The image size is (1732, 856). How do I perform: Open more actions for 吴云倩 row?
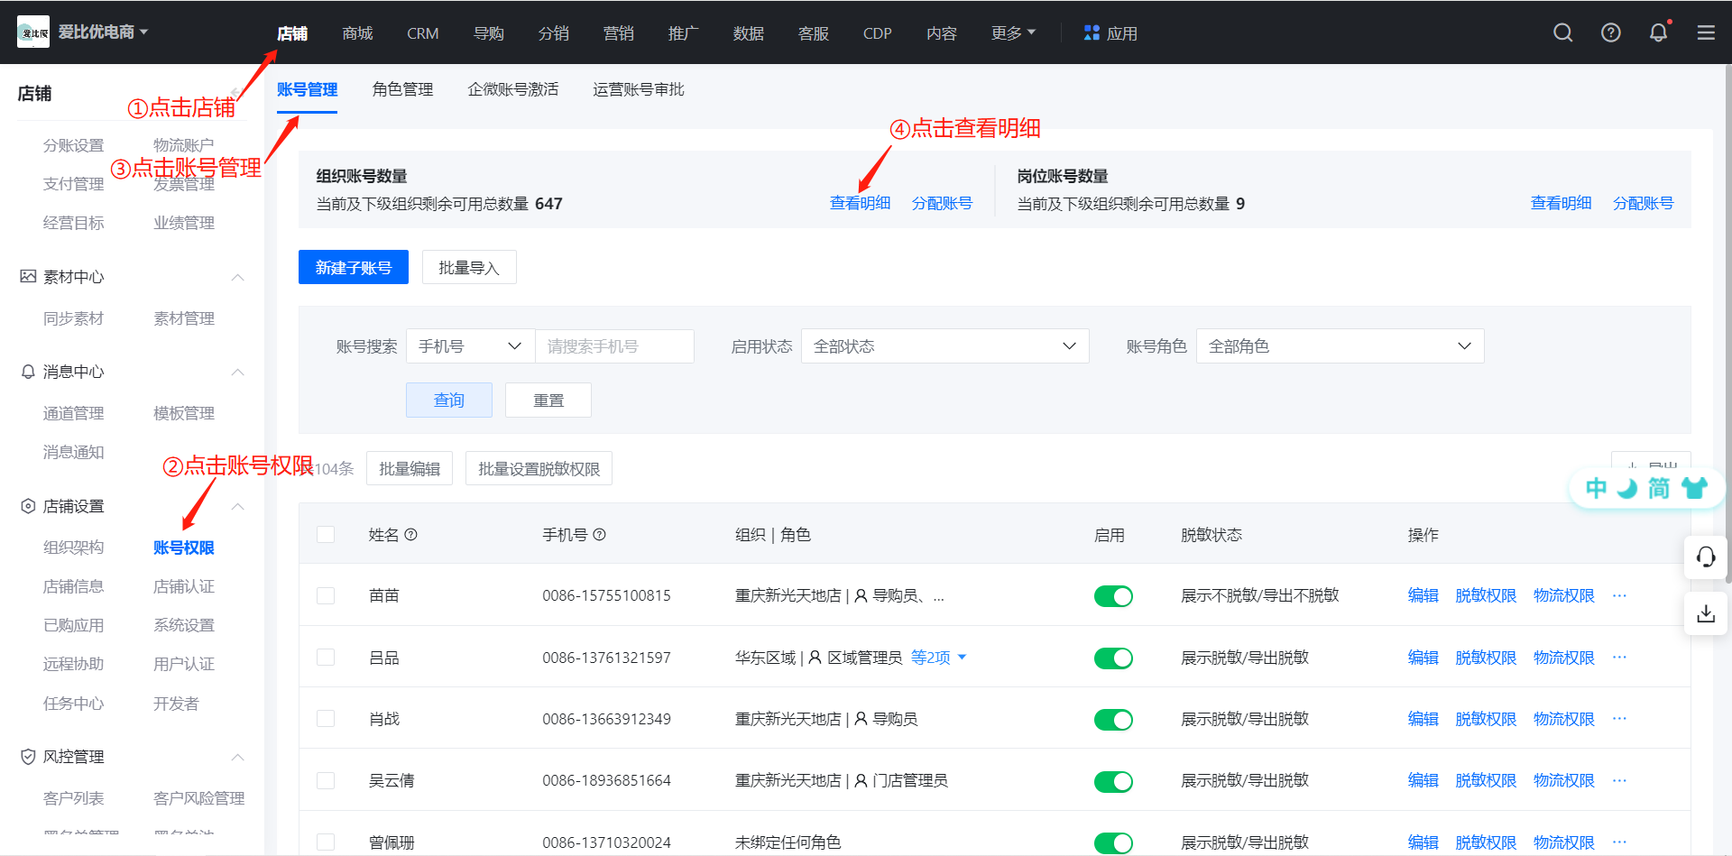pos(1620,780)
